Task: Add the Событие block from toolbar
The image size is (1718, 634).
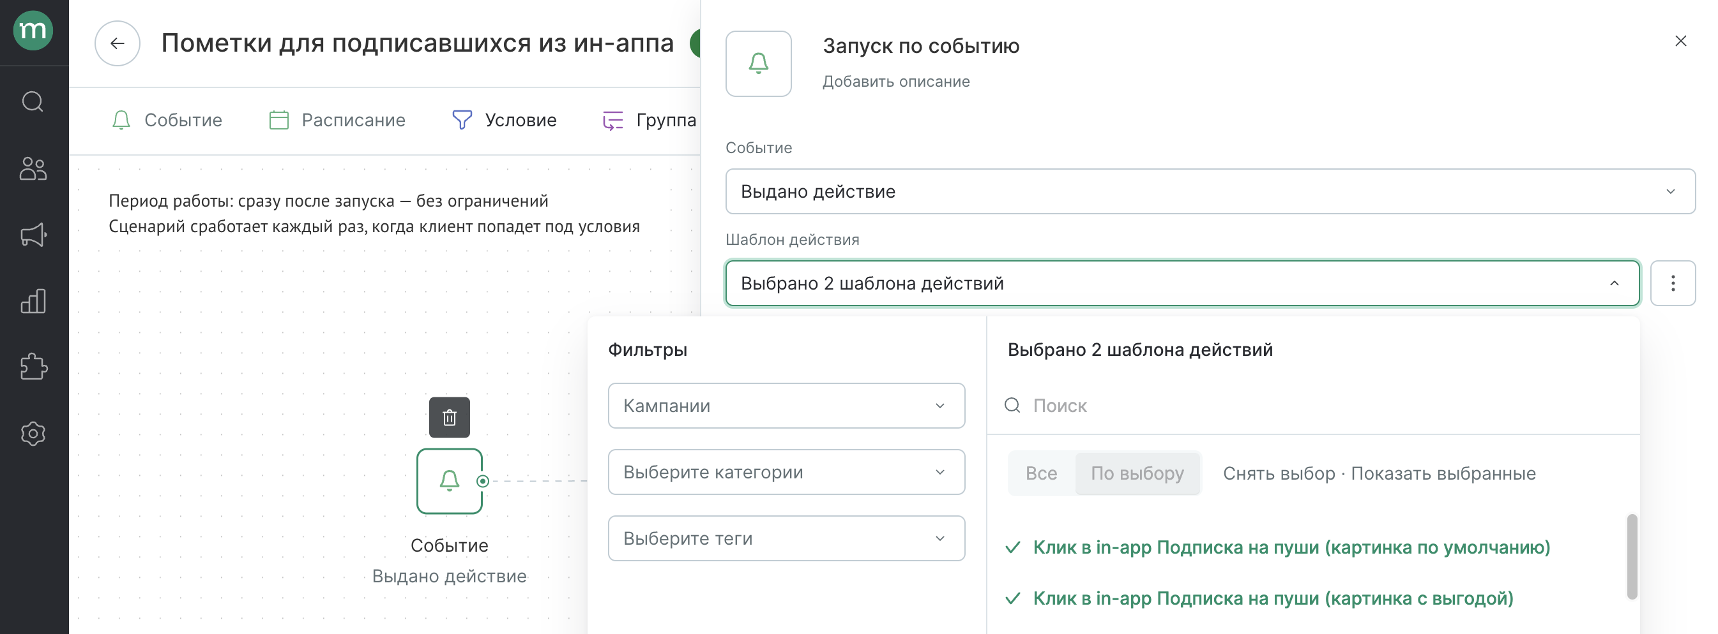Action: (x=167, y=121)
